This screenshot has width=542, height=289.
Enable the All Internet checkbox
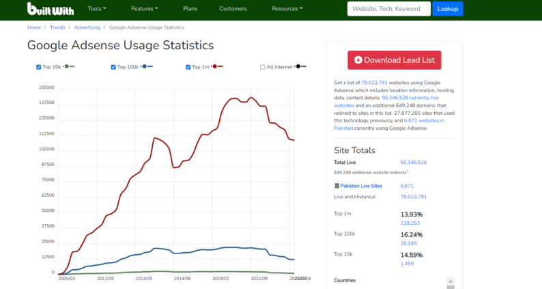263,67
